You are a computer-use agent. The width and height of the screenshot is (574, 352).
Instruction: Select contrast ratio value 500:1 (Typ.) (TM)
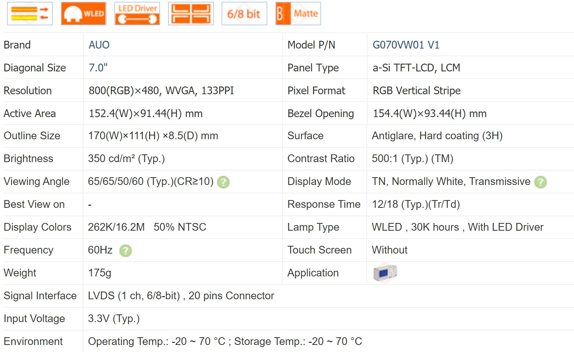point(413,159)
